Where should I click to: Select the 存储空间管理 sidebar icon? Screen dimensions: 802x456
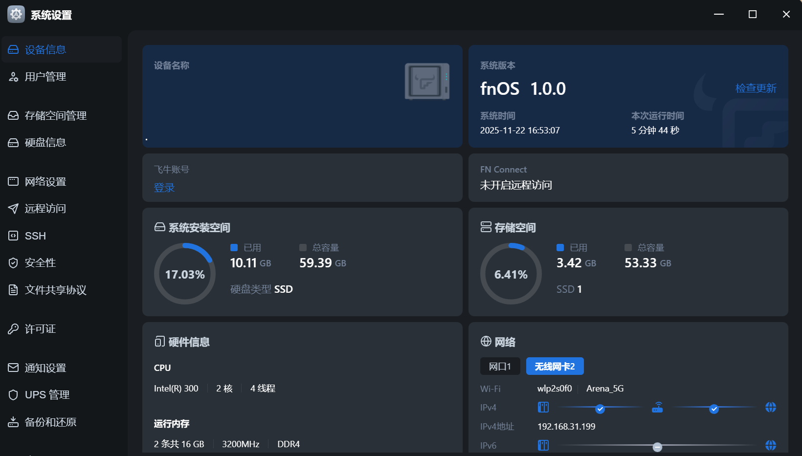pos(13,116)
